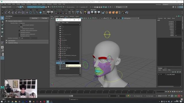
Task: Open the Workspace dropdown
Action: coord(171,5)
